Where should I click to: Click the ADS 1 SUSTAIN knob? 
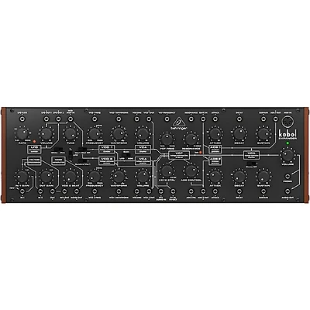[x=263, y=133]
